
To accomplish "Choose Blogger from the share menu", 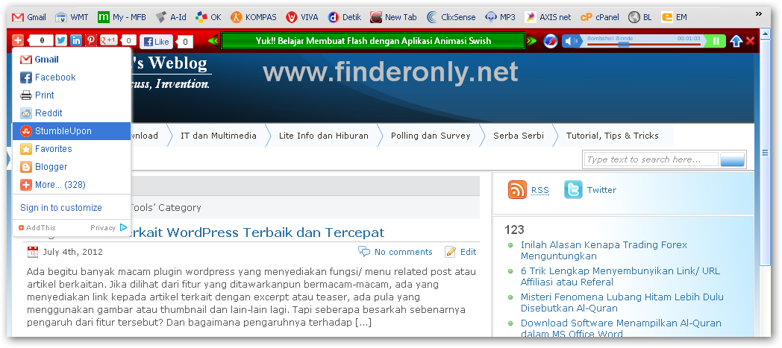I will (72, 167).
